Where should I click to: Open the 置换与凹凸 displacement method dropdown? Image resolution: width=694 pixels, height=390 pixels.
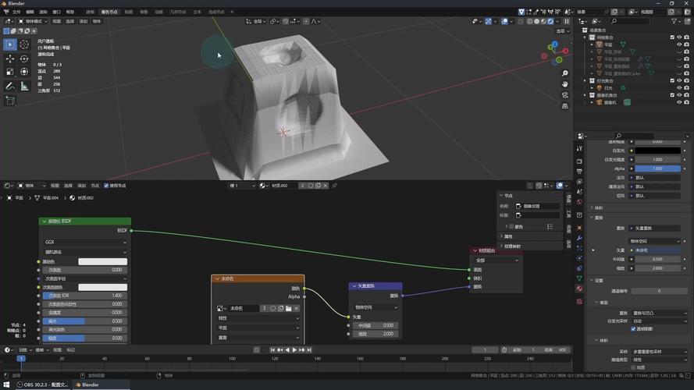(x=659, y=313)
